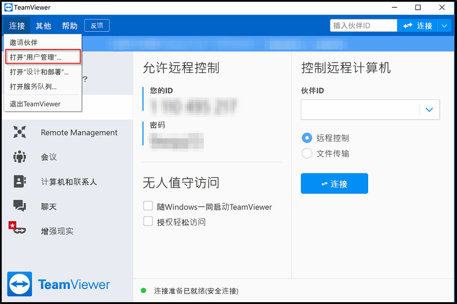Screen dimensions: 457x304
Task: Open the 连接 menu in the menu bar
Action: click(x=17, y=26)
